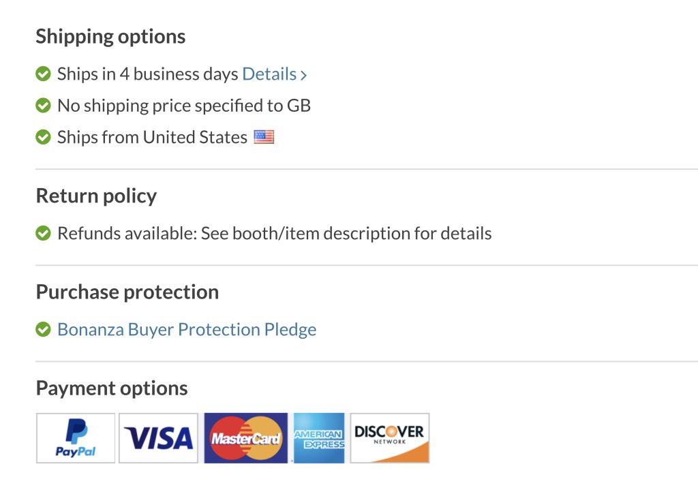Select the VISA card logo
Image resolution: width=698 pixels, height=490 pixels.
[x=158, y=438]
